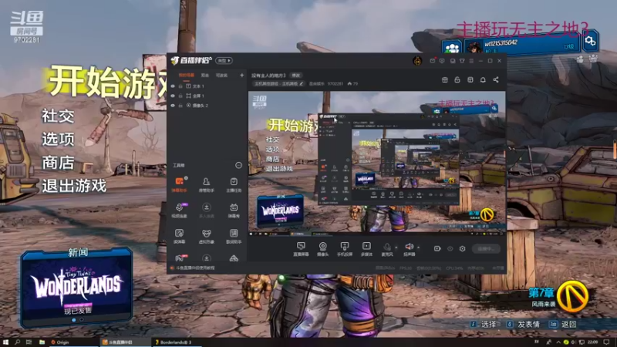Add a 摄像头 camera source

tap(322, 249)
